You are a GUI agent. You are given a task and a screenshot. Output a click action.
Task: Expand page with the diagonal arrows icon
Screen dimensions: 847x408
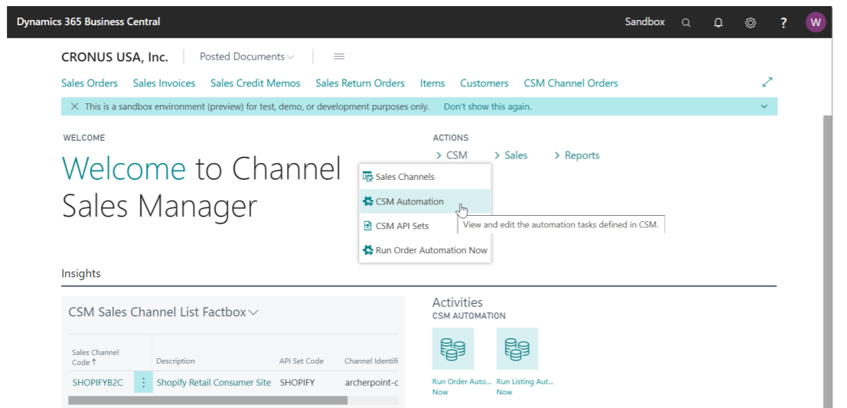767,82
